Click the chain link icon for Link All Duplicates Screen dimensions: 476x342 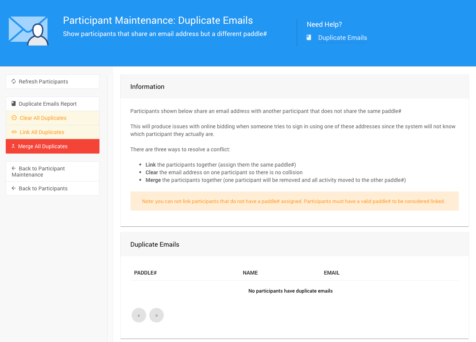(x=14, y=132)
